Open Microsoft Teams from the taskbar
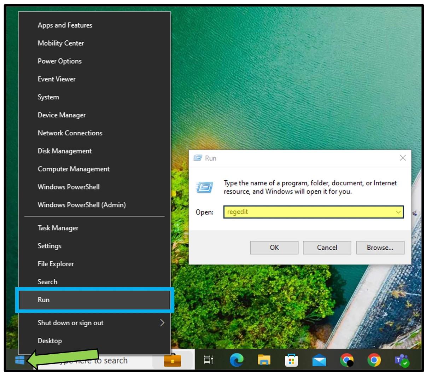Viewport: 426px width, 372px height. 402,360
